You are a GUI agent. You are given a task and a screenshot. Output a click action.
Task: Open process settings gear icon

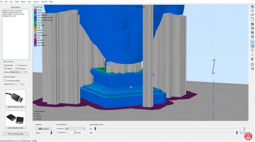click(x=252, y=64)
